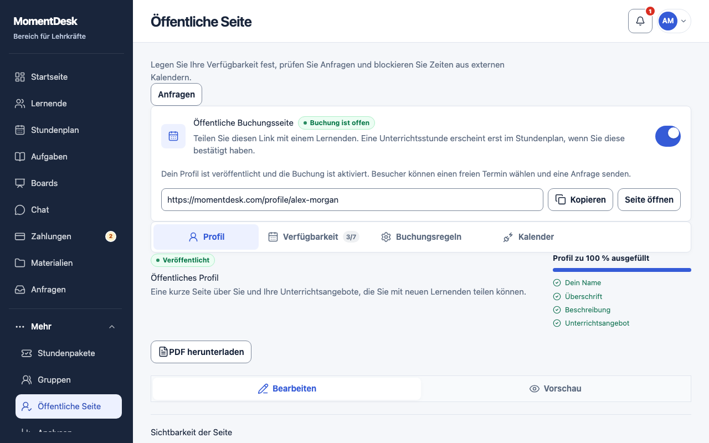Click the Gruppen people icon

[27, 380]
